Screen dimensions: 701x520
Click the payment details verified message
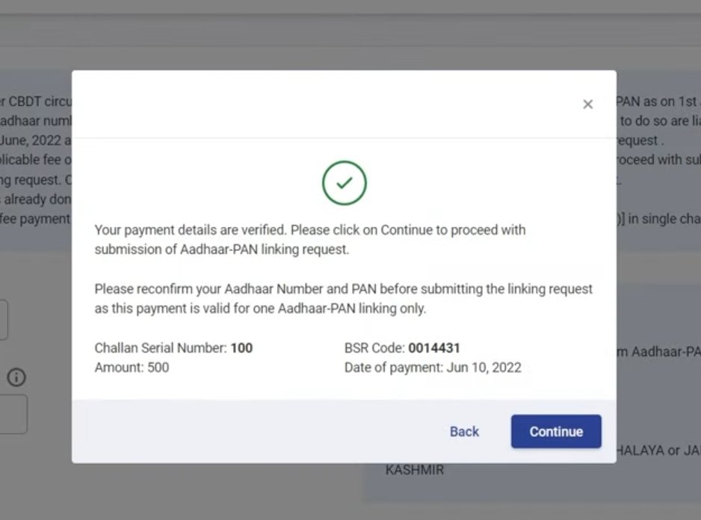[309, 240]
